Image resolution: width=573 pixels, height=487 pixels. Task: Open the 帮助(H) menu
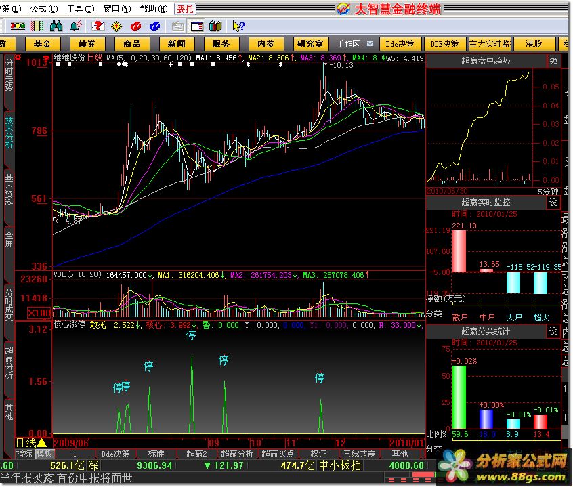[x=154, y=8]
